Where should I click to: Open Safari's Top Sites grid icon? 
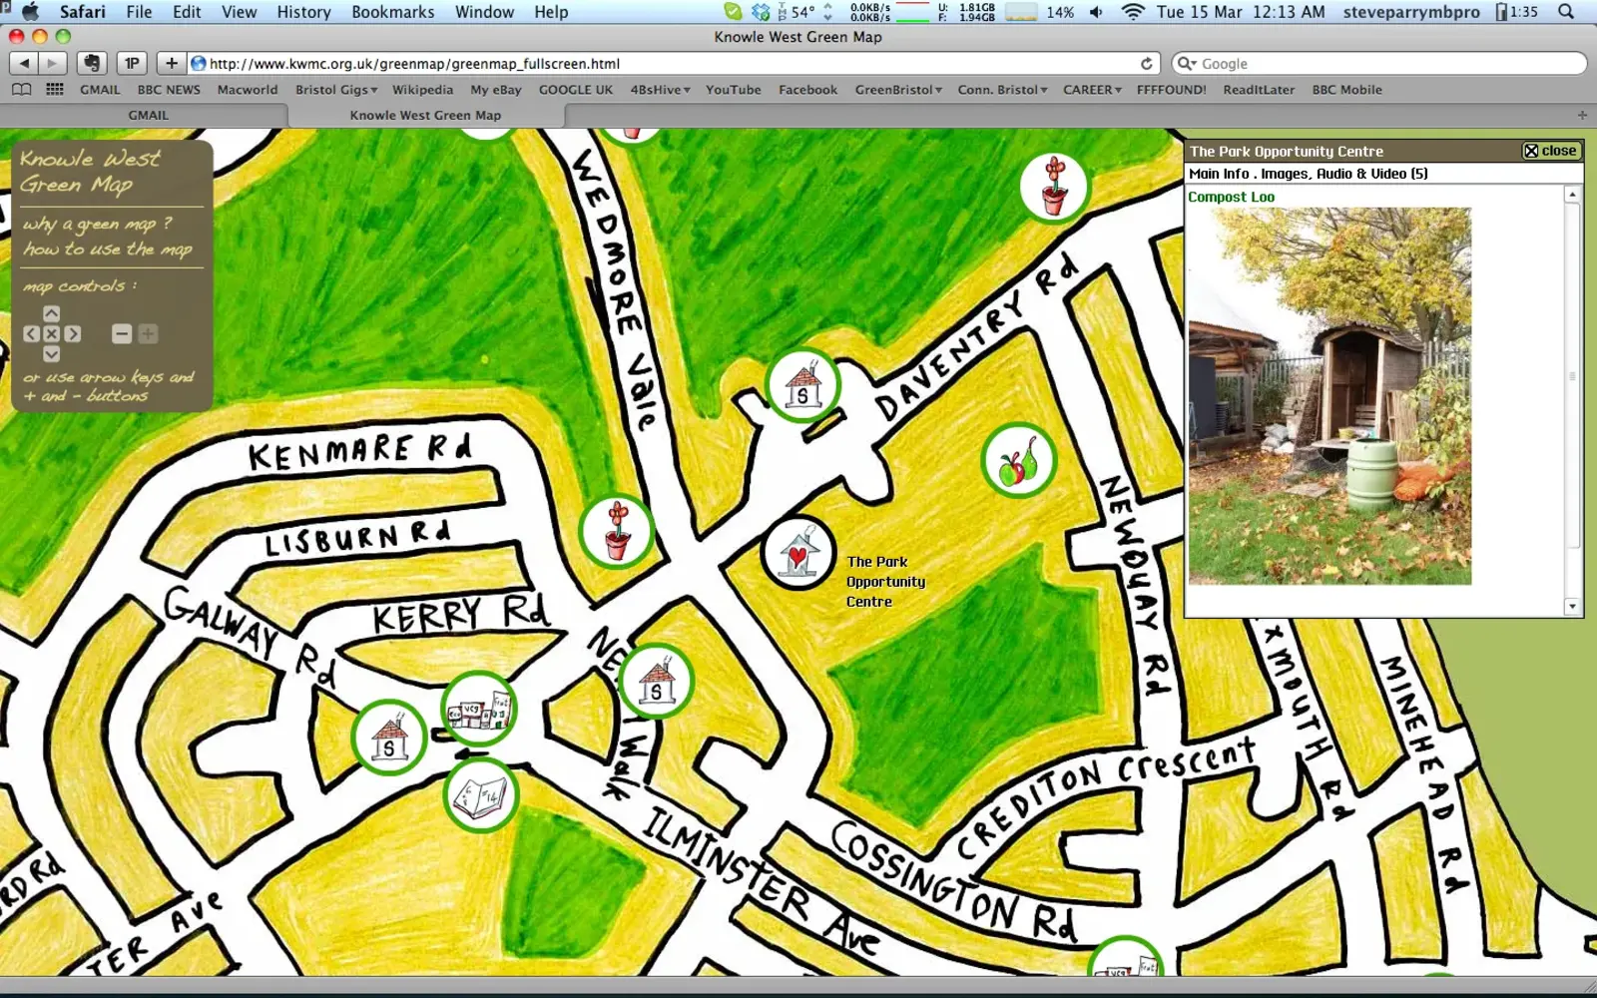coord(55,90)
